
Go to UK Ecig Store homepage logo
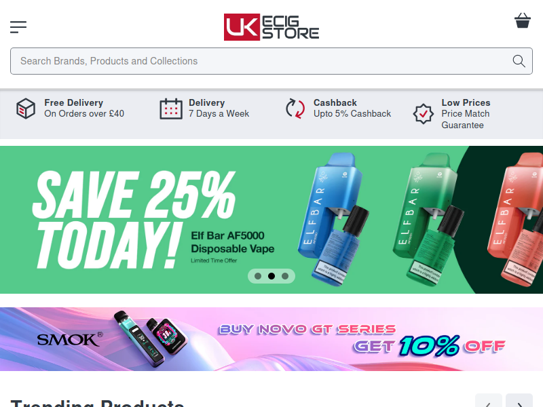click(x=271, y=27)
